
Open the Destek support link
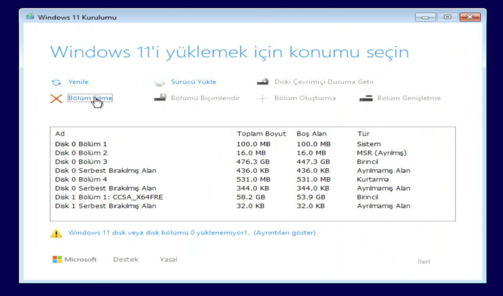[x=126, y=260]
